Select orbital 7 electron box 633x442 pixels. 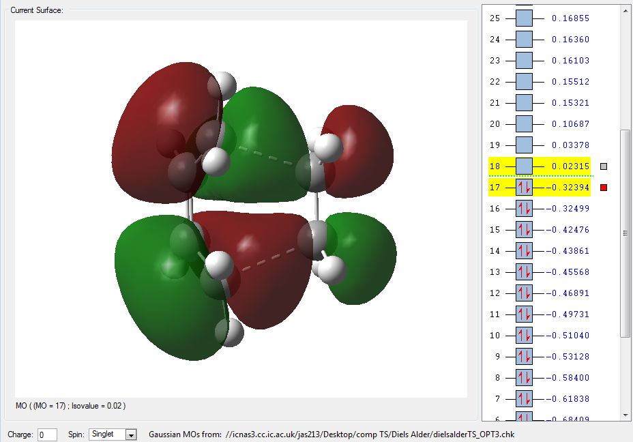524,398
